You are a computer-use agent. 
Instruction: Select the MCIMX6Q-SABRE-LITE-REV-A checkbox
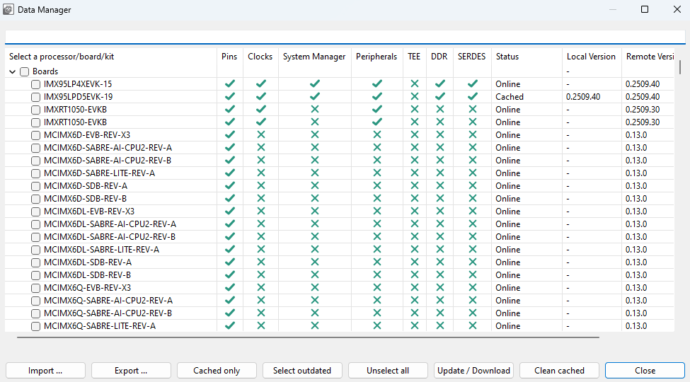(36, 326)
